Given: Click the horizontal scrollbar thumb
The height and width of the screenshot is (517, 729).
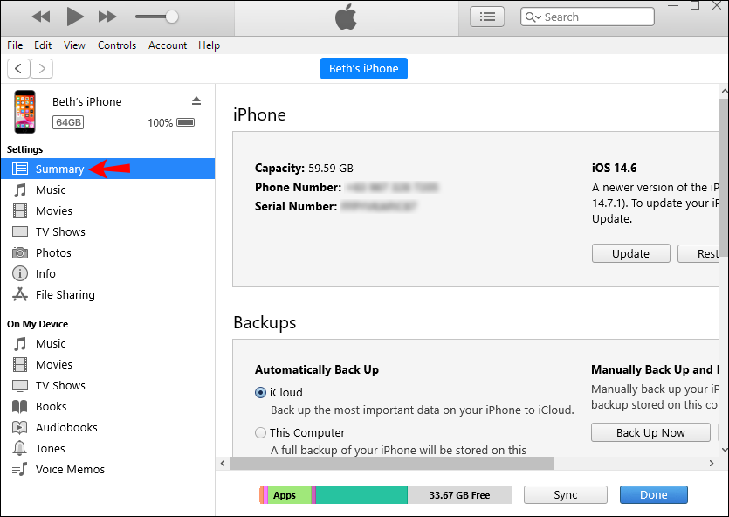Looking at the screenshot, I should (392, 463).
